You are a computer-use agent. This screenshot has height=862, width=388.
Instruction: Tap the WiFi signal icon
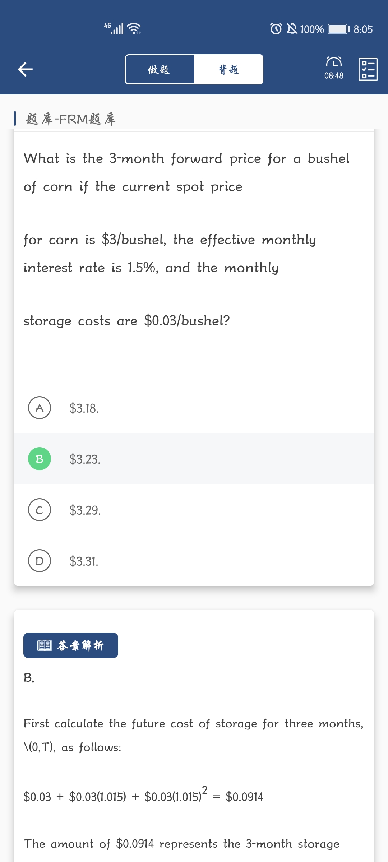click(135, 28)
